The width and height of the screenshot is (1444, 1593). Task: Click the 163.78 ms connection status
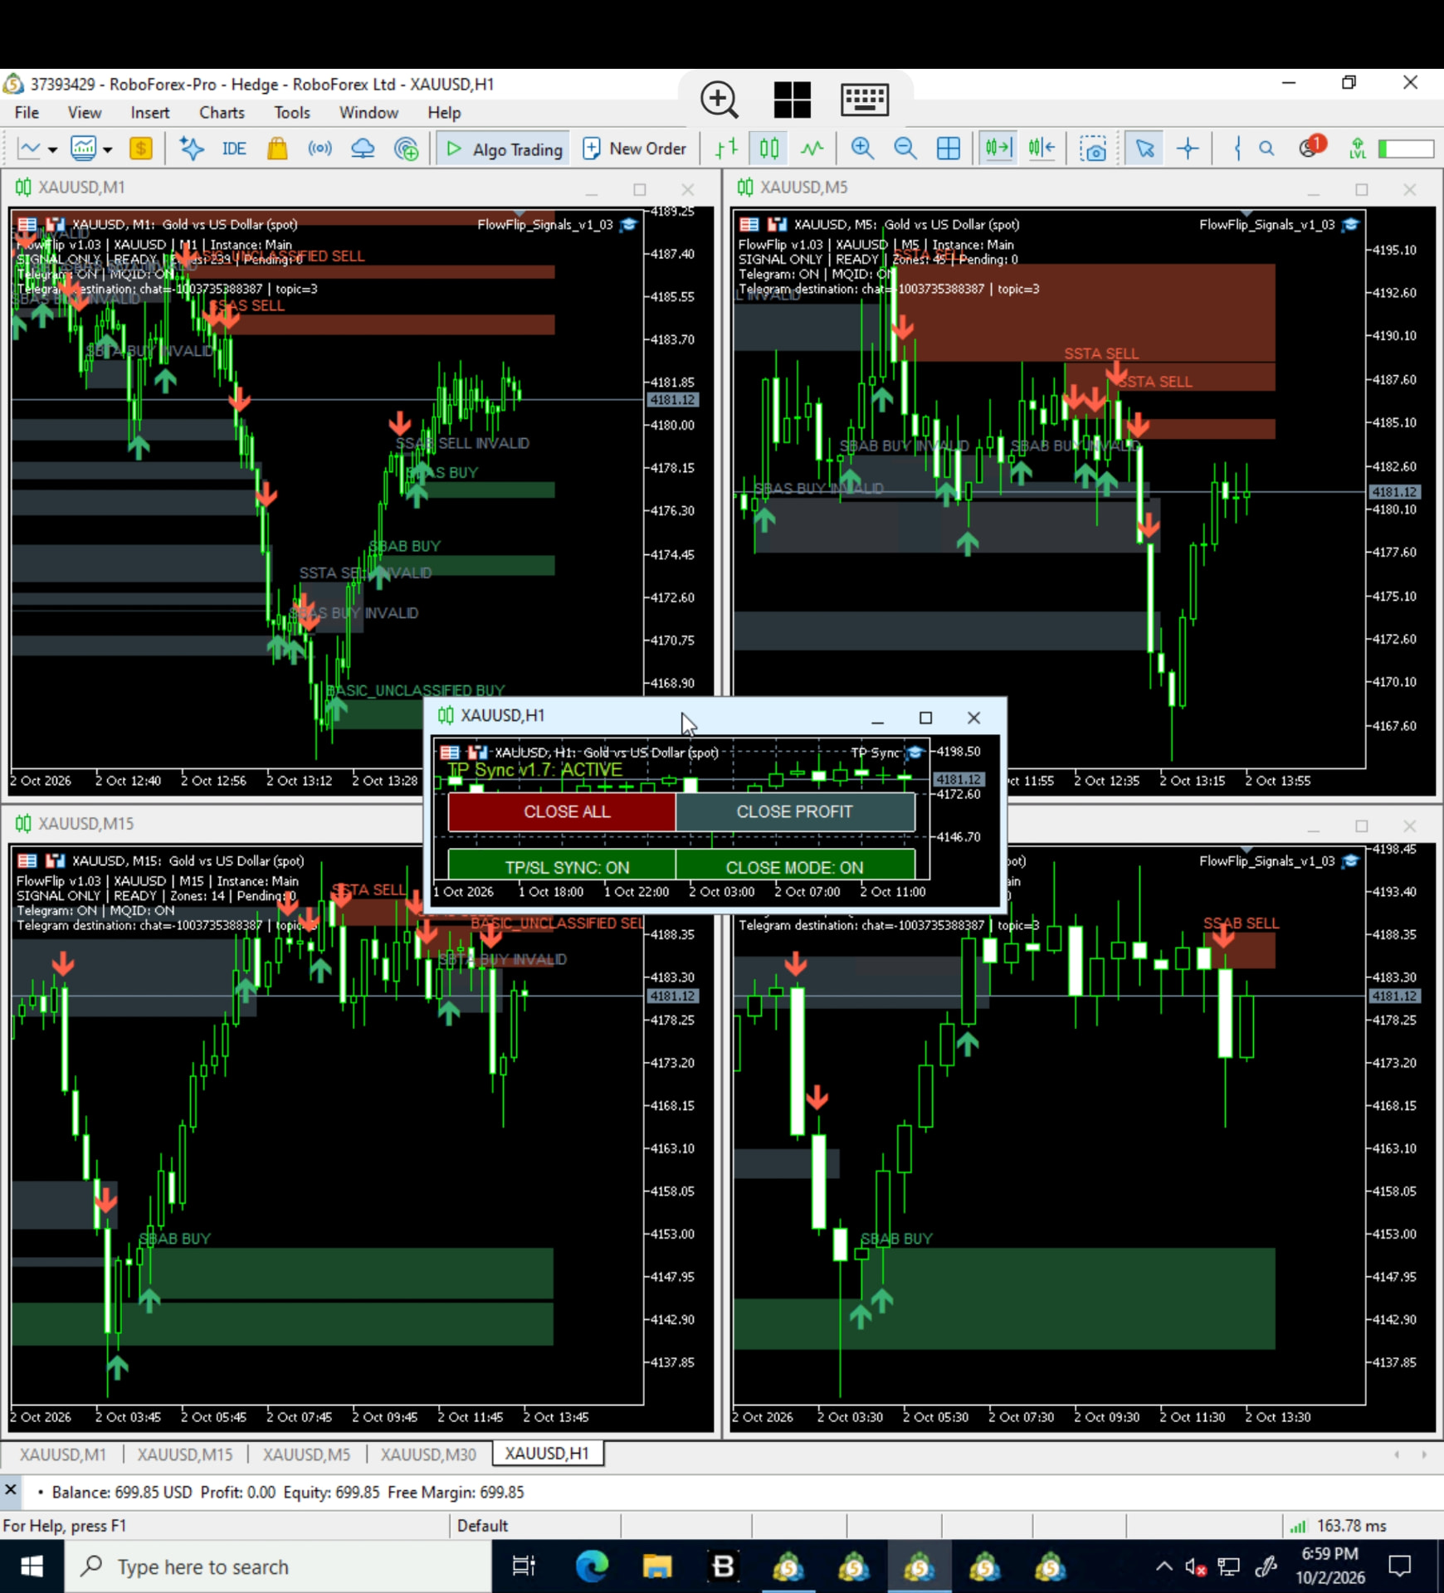[x=1338, y=1526]
